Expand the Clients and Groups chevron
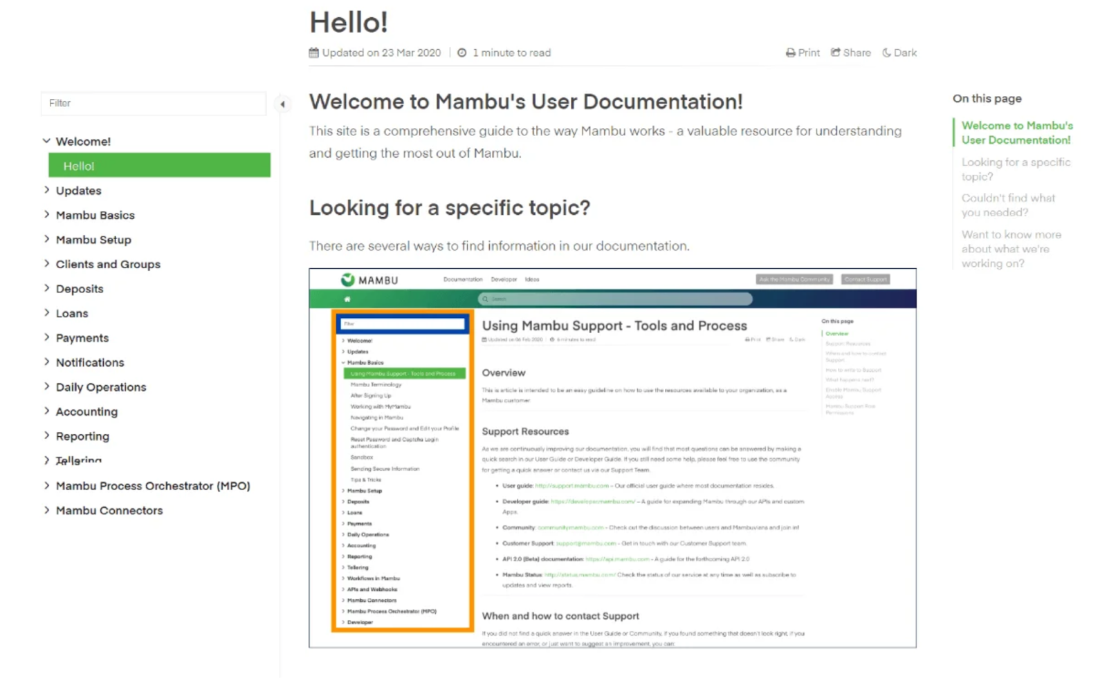The height and width of the screenshot is (678, 1107). coord(46,264)
